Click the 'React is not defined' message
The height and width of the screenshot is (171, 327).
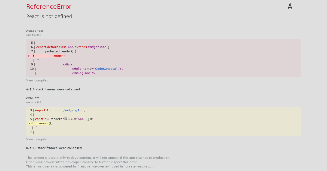(49, 16)
